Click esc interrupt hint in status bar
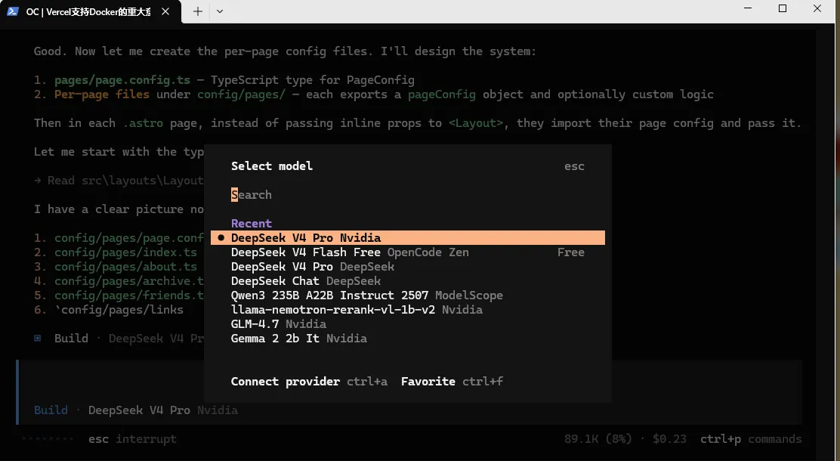Image resolution: width=840 pixels, height=461 pixels. 132,439
